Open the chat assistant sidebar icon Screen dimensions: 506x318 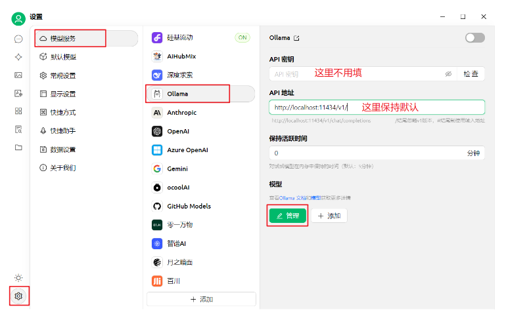(x=18, y=39)
